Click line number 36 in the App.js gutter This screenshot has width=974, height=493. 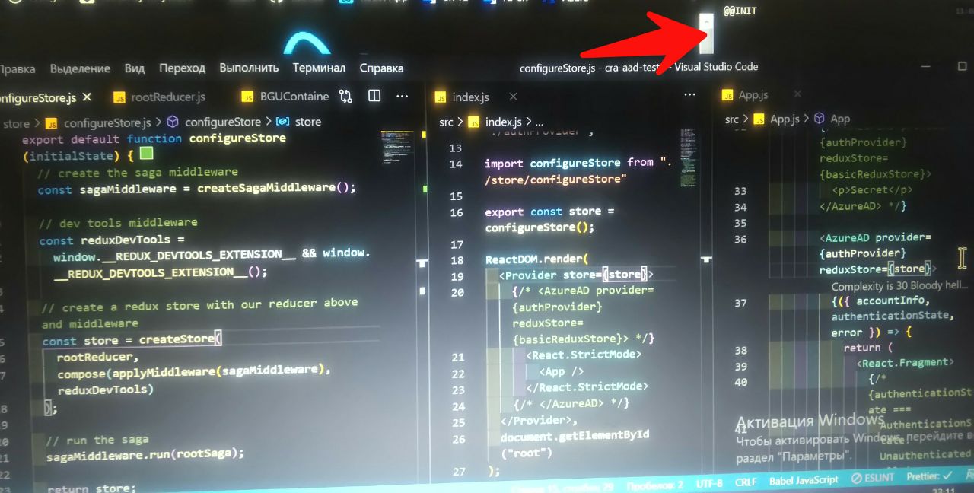pos(740,239)
